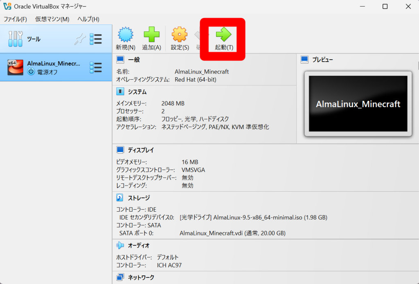Select the AlmaLinux_Minecraft VM red hat icon
Screen dimensions: 419x284
(15, 67)
